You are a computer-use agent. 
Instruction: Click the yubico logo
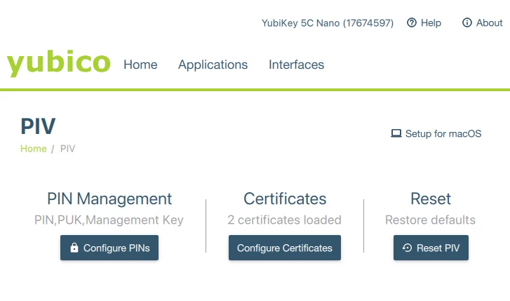pos(58,63)
